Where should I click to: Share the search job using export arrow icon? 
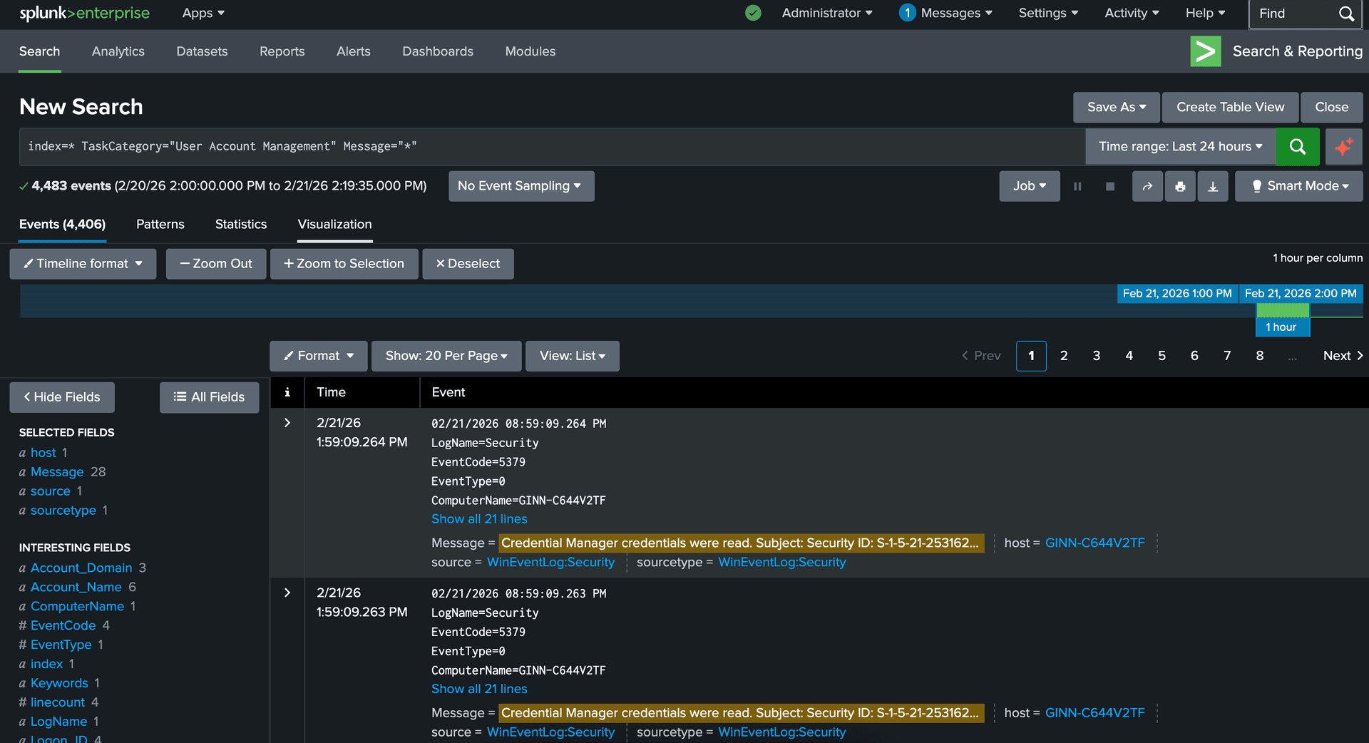point(1147,186)
